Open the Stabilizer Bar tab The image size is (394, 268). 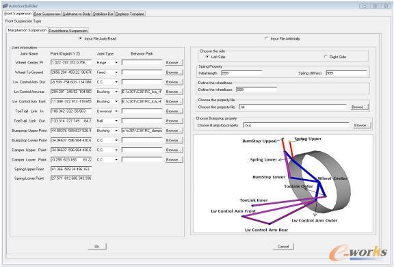click(x=103, y=14)
